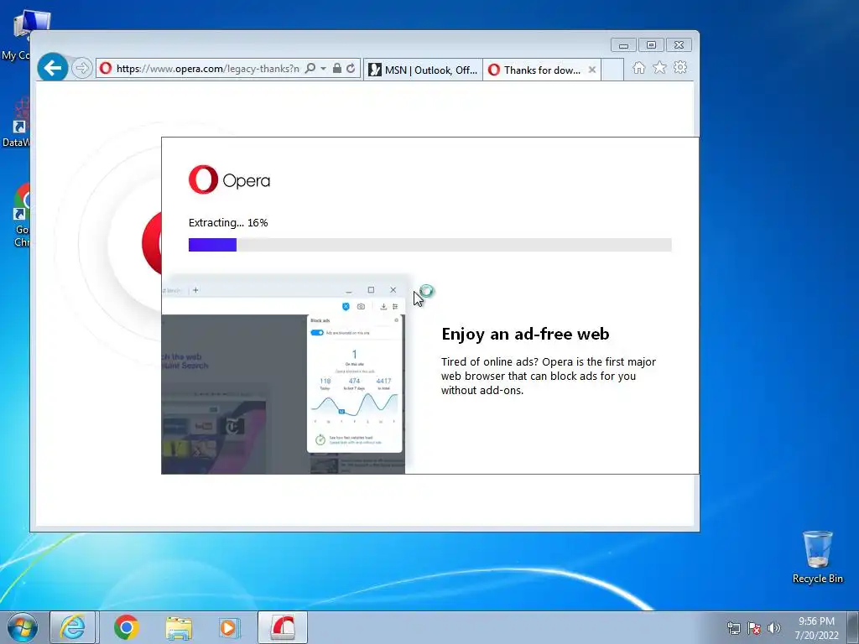This screenshot has width=859, height=644.
Task: Open the Windows Start menu
Action: pos(23,627)
